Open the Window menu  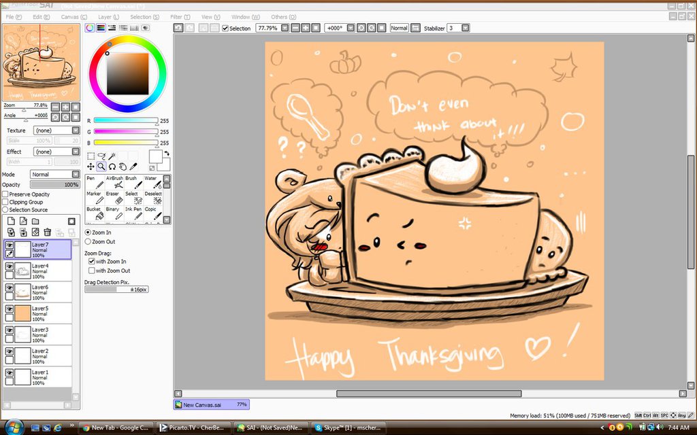click(245, 17)
